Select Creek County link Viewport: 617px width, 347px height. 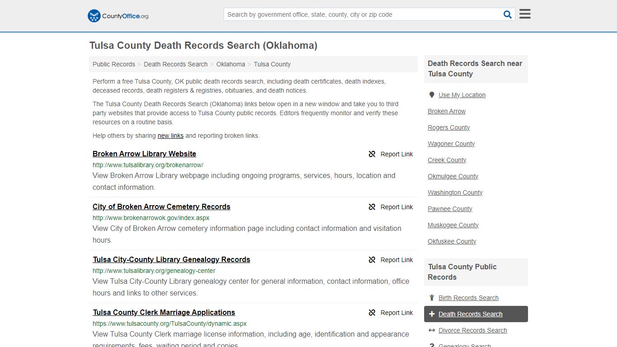[447, 160]
